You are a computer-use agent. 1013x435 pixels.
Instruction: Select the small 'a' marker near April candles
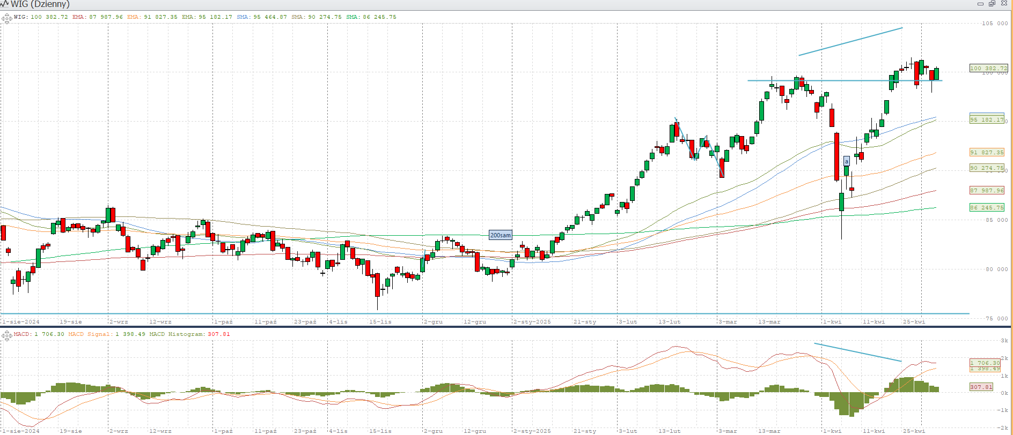(x=847, y=161)
